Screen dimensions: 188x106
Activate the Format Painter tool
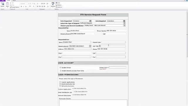pos(14,7)
